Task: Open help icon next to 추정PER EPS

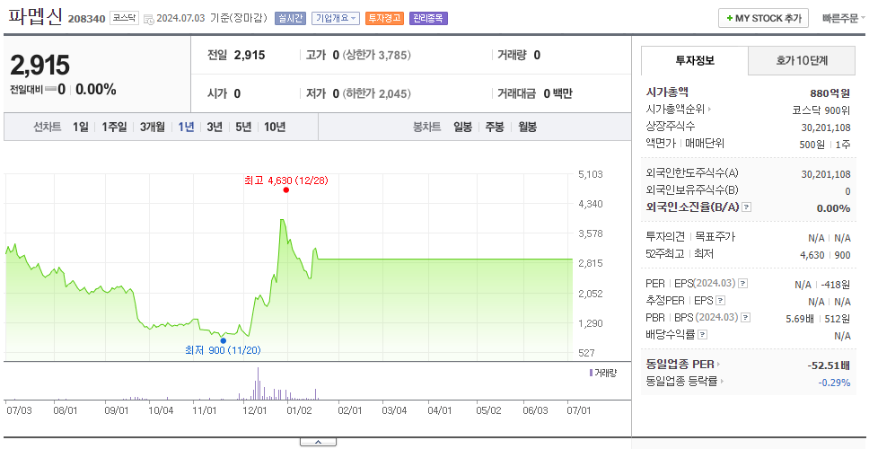Action: 721,301
